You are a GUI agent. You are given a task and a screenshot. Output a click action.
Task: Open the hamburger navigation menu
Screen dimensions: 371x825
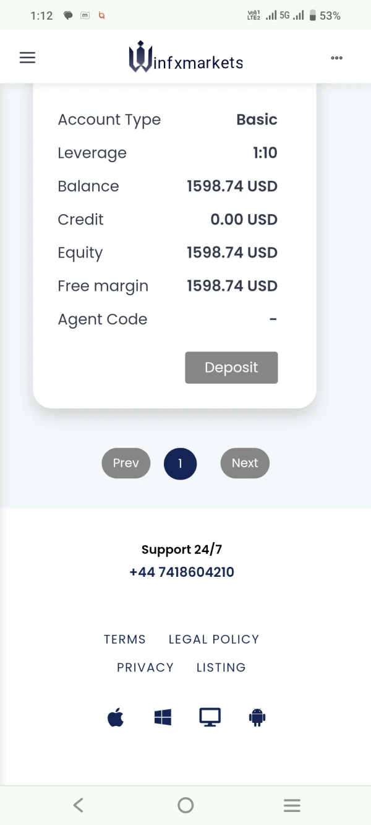(28, 58)
